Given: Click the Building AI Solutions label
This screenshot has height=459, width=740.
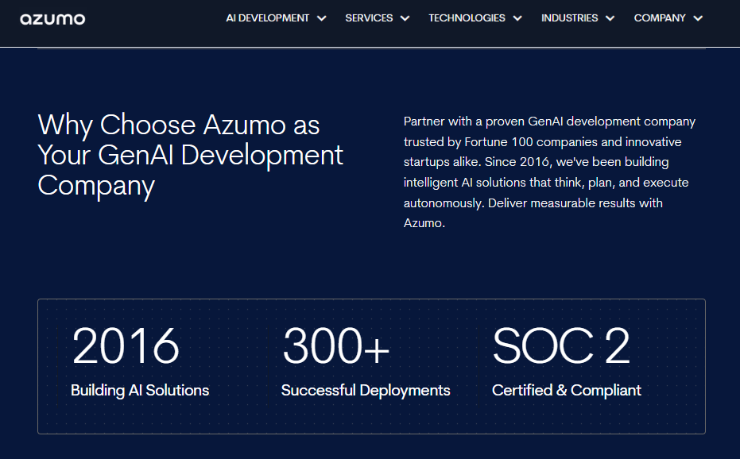Looking at the screenshot, I should (140, 390).
